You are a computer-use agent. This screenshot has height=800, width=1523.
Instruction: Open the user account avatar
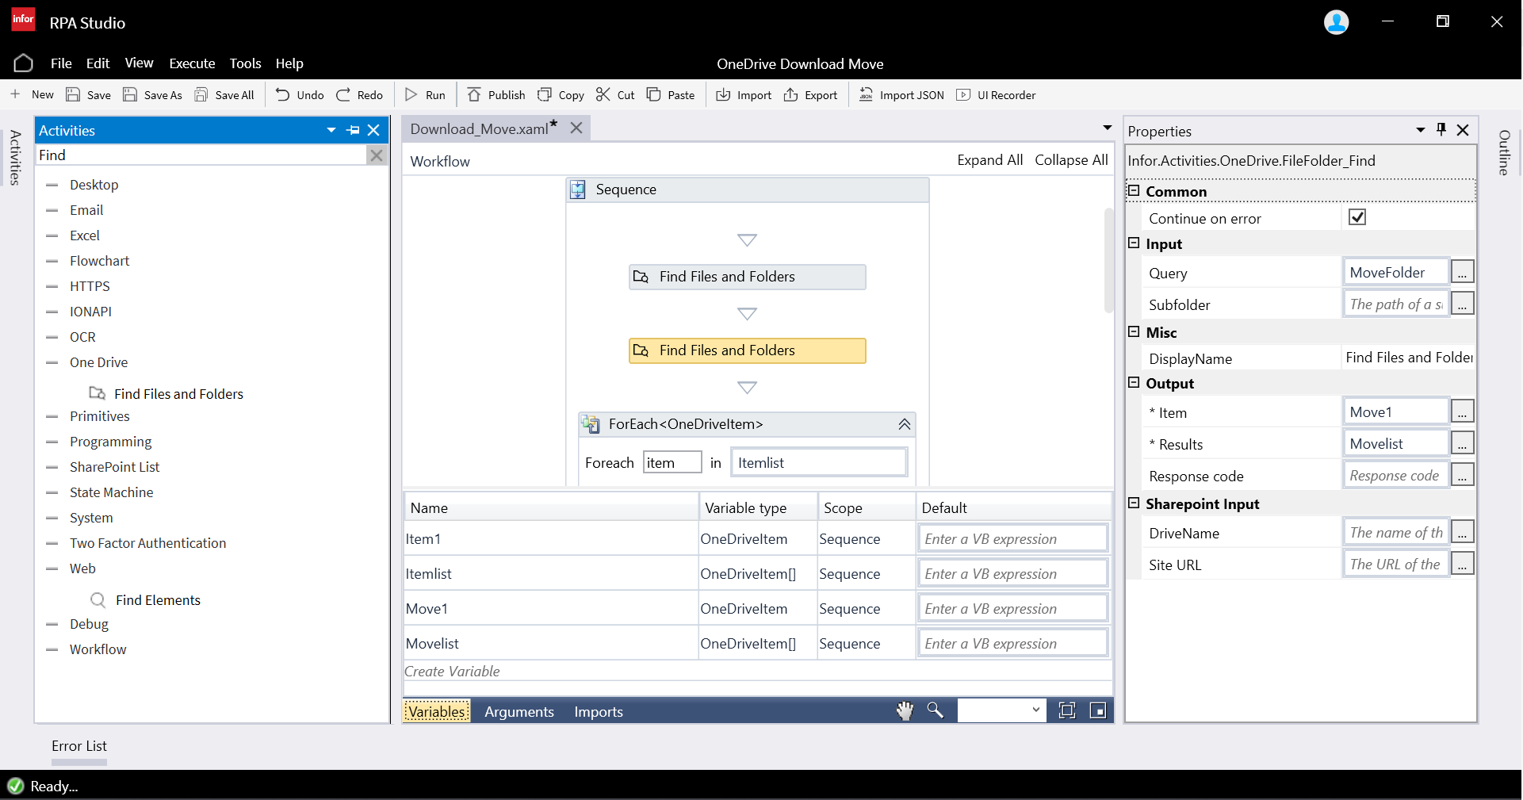tap(1337, 22)
